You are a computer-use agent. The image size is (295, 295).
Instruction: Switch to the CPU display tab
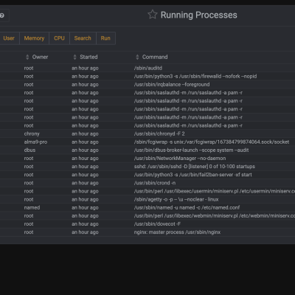point(59,38)
